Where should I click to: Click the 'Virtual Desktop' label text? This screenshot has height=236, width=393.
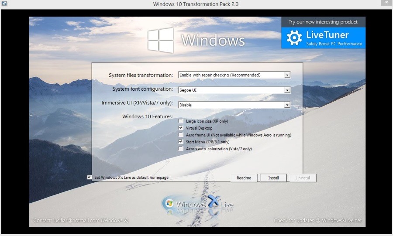tap(199, 128)
